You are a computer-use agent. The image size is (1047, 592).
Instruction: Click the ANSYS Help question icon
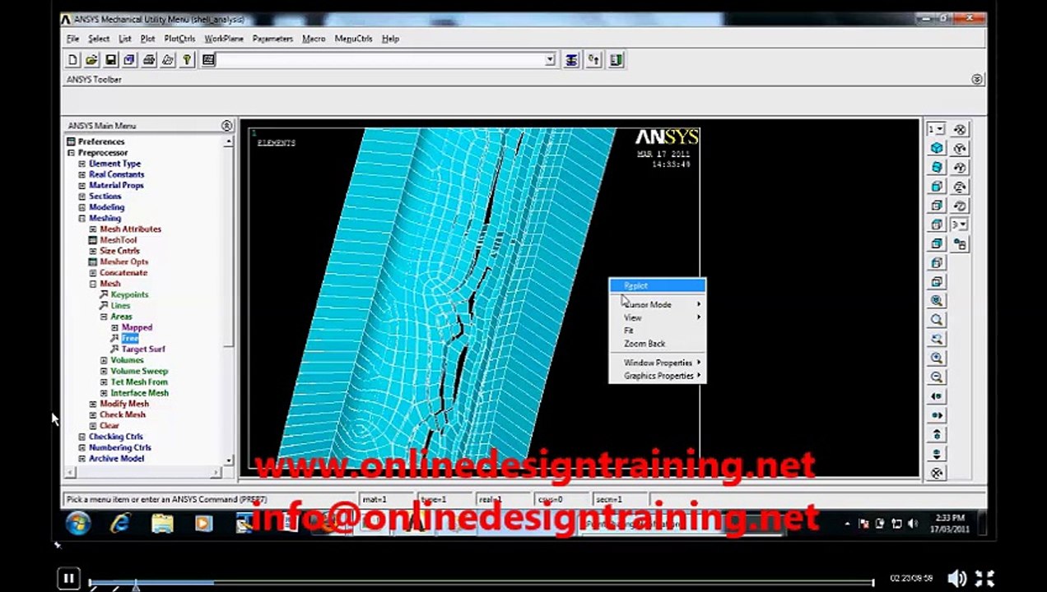click(187, 60)
